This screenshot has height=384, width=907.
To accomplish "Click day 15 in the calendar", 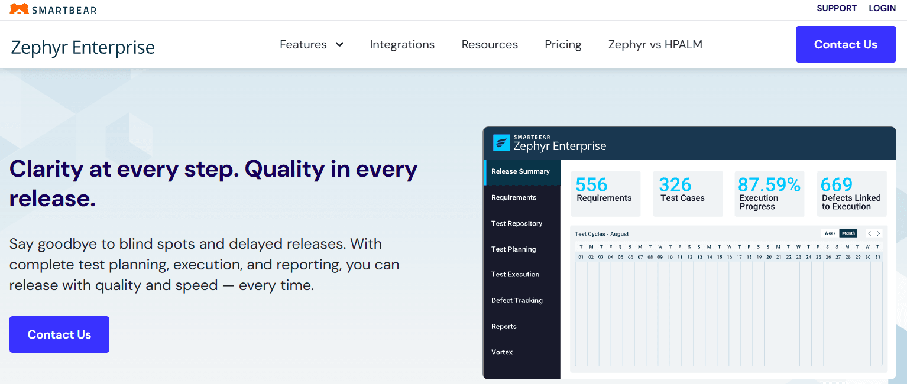I will tap(720, 257).
